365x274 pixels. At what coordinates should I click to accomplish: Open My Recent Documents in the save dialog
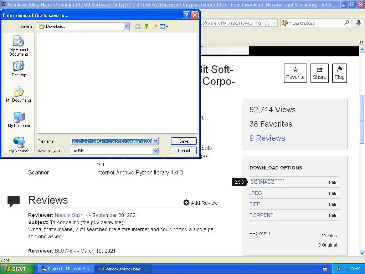click(x=19, y=46)
